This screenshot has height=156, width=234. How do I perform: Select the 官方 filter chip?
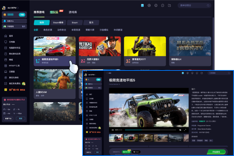point(91,22)
